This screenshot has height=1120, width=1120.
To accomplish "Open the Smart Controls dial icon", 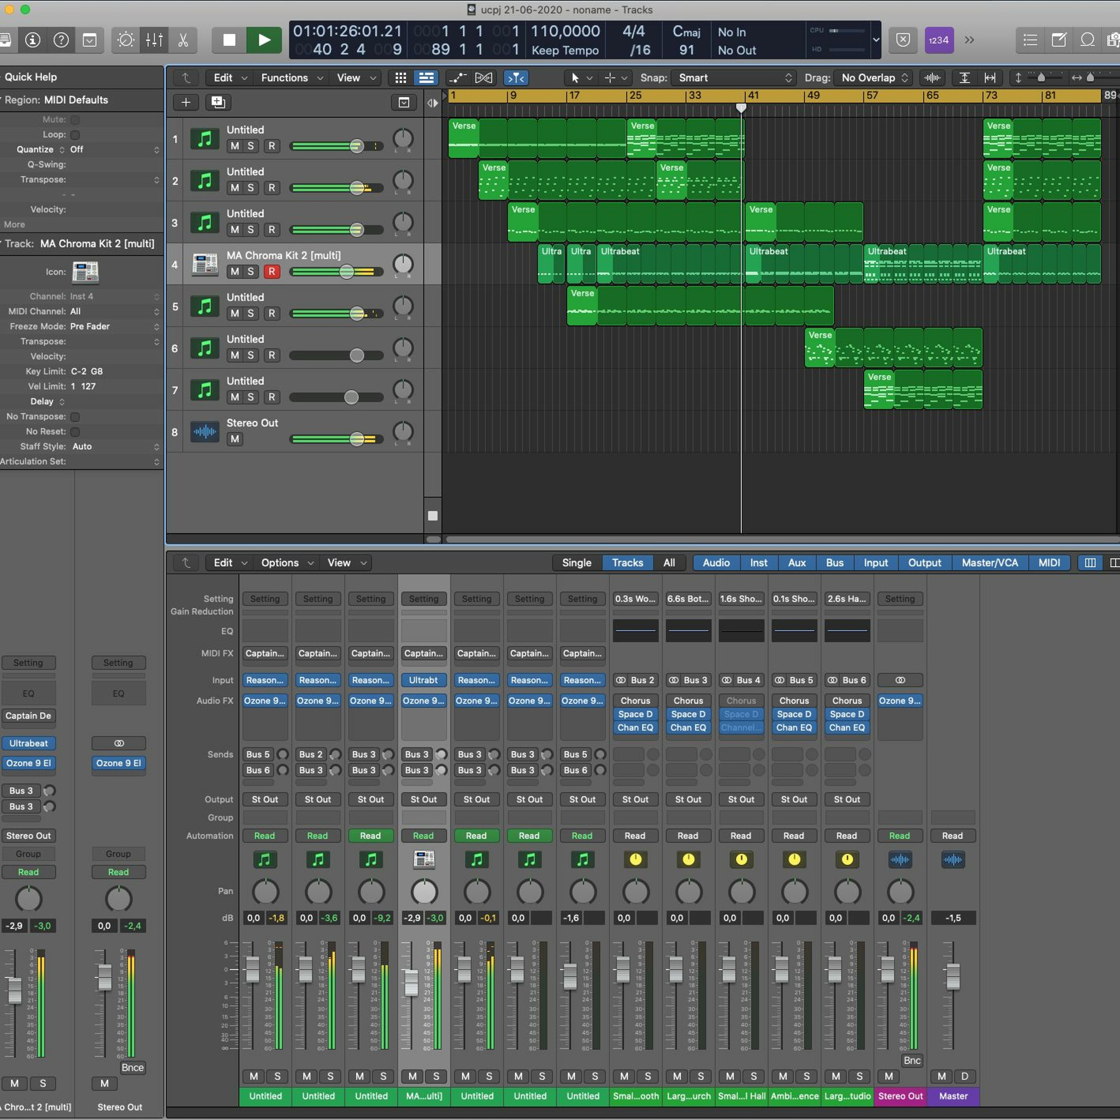I will point(126,40).
